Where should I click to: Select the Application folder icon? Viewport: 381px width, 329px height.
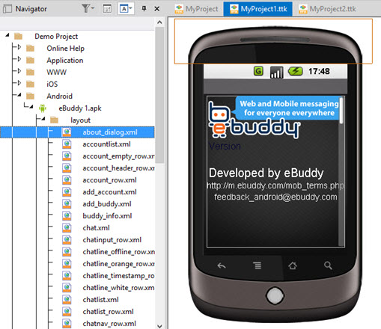[x=30, y=60]
